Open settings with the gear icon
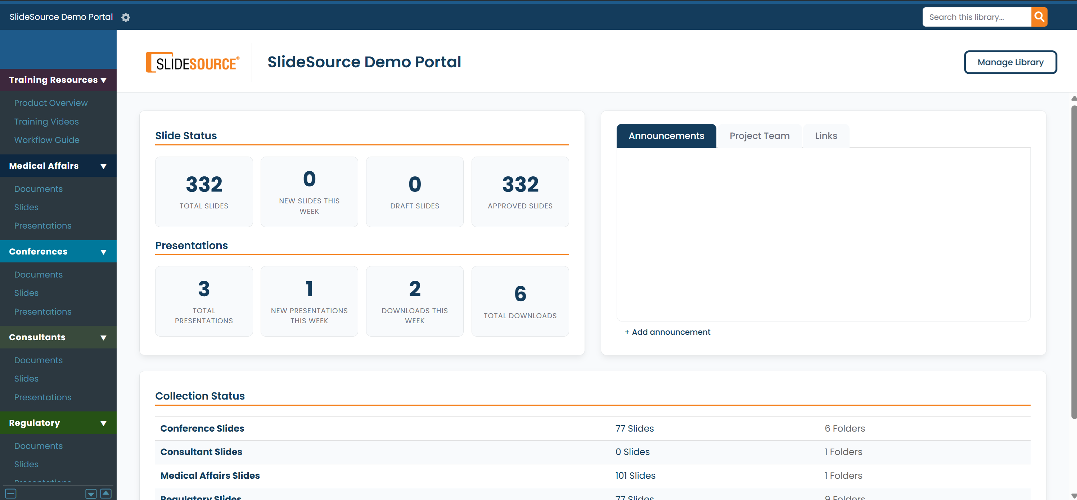 coord(126,17)
